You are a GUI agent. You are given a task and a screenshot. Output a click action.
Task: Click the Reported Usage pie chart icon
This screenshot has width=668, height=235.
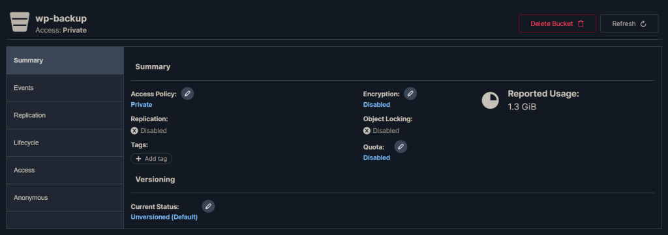[x=491, y=100]
